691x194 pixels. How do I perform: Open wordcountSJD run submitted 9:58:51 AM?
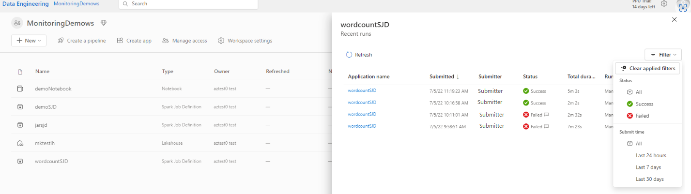tap(362, 126)
